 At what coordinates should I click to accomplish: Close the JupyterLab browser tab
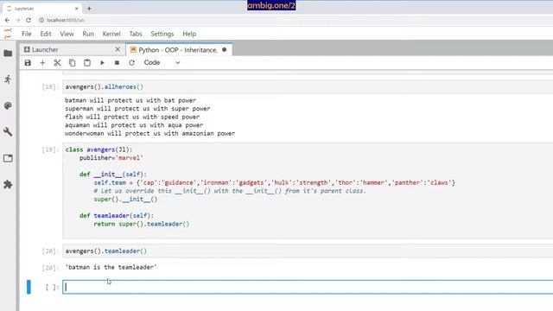point(77,9)
